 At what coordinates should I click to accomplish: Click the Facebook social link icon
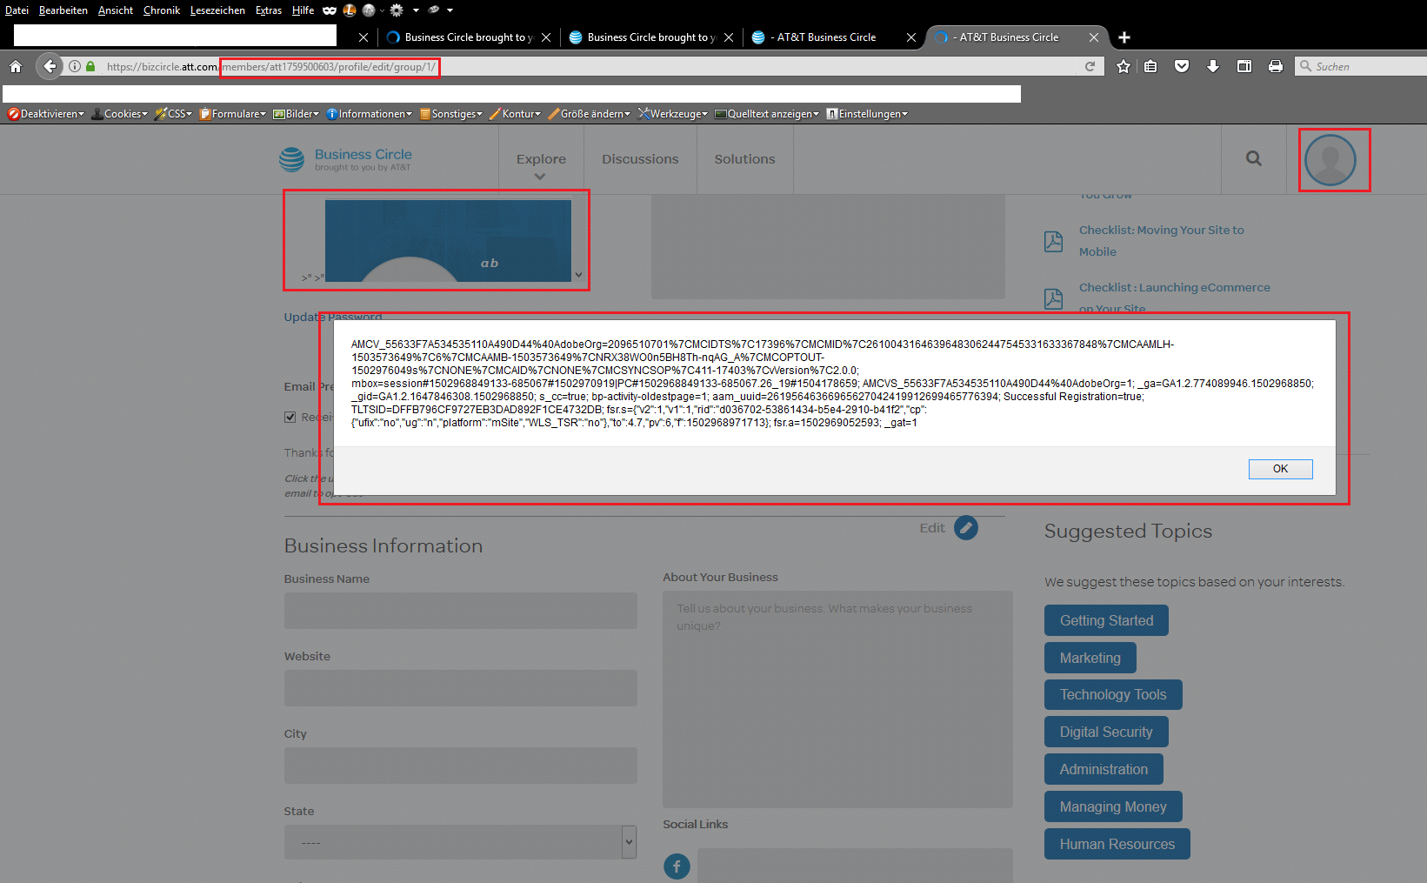[x=677, y=866]
